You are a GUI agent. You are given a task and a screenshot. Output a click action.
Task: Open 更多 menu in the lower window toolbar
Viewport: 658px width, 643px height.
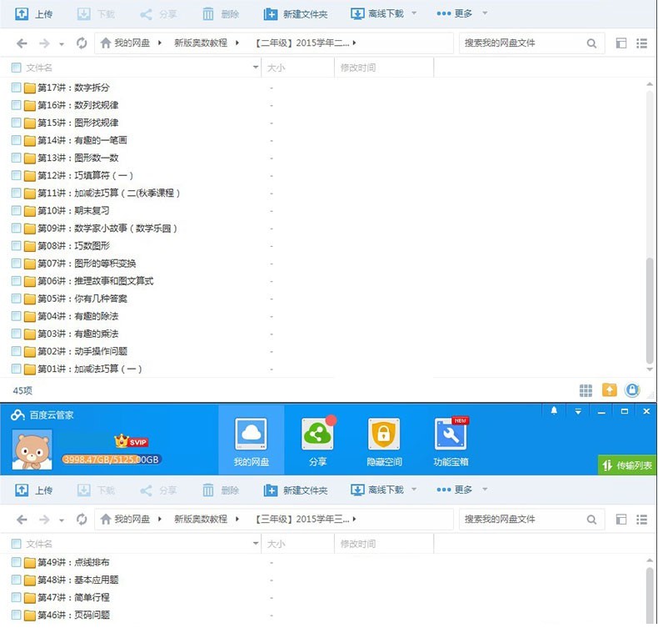pyautogui.click(x=455, y=490)
